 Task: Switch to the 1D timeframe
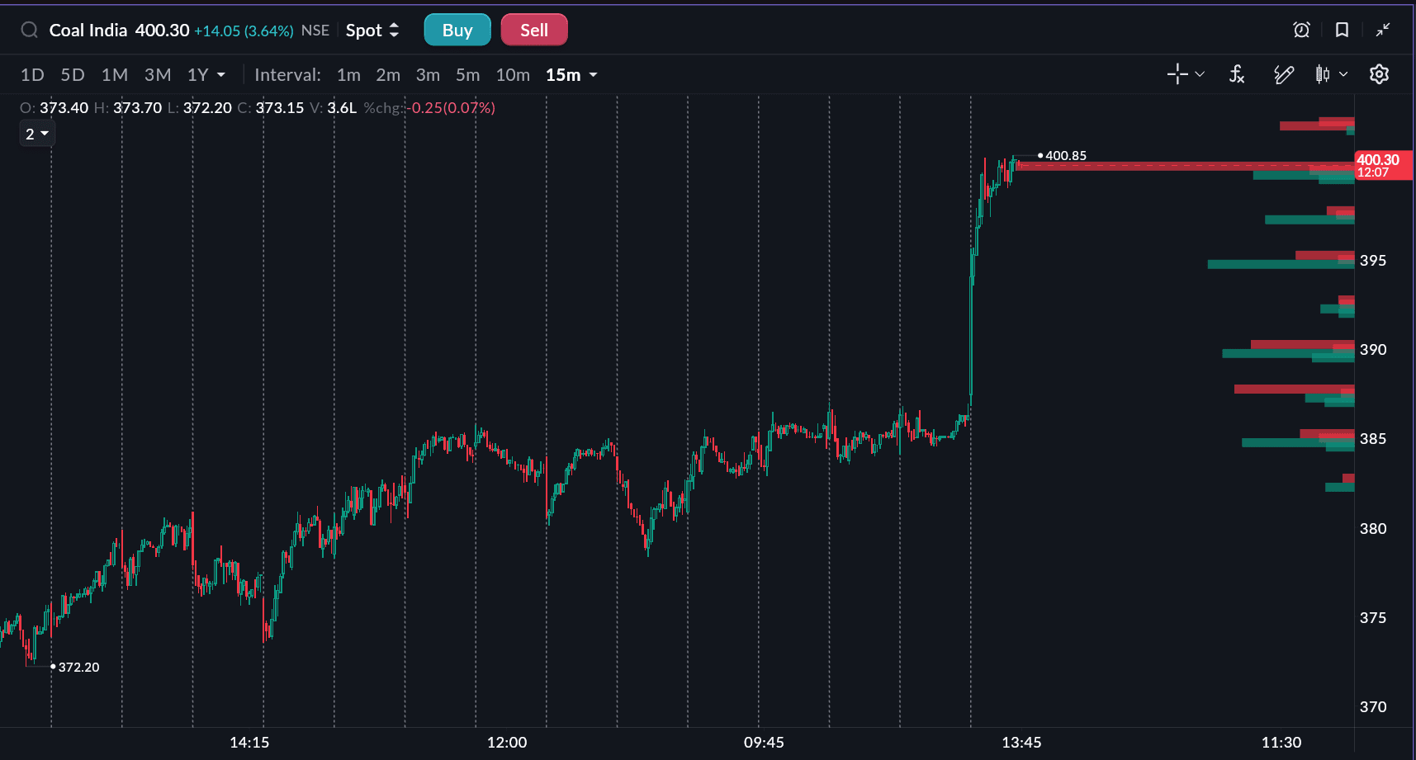click(x=32, y=74)
